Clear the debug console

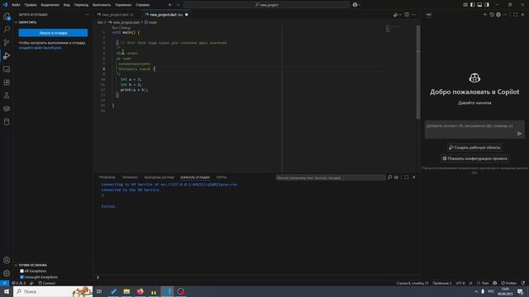[397, 177]
